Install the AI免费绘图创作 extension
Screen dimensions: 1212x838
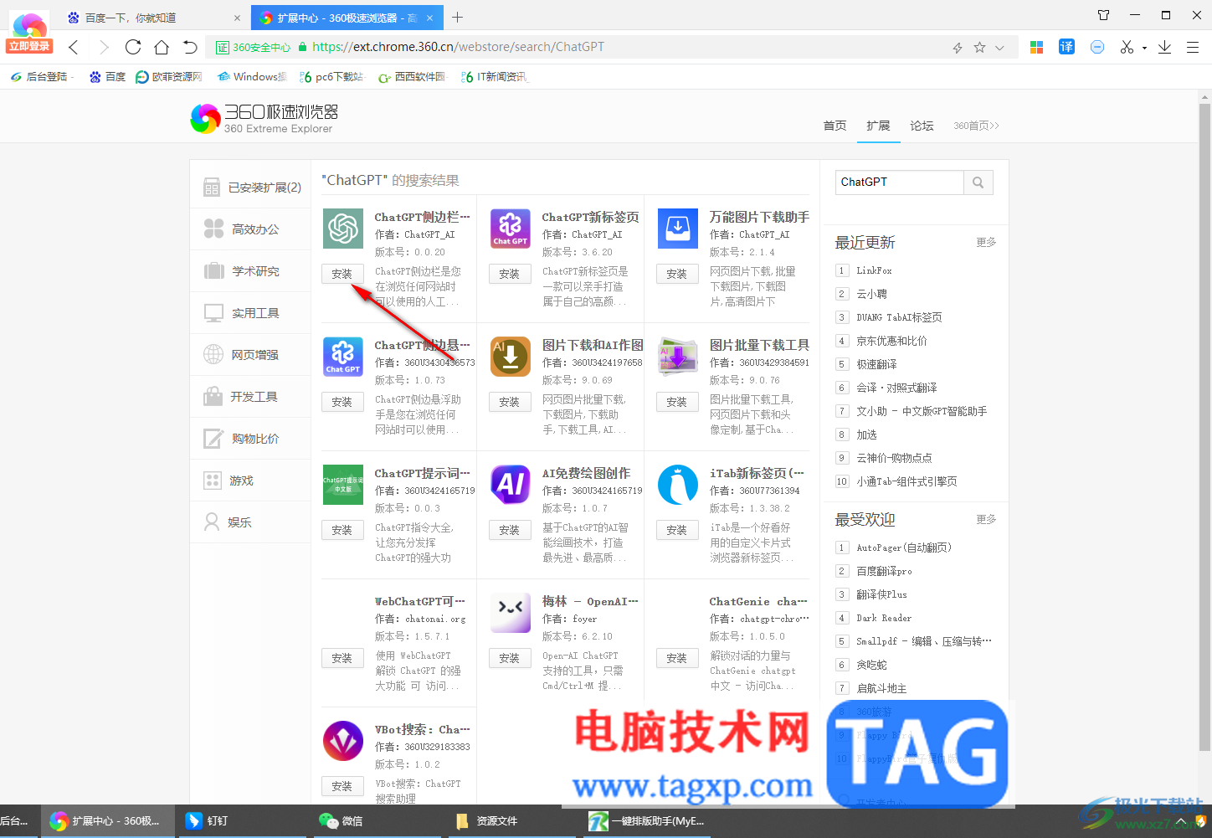[510, 530]
